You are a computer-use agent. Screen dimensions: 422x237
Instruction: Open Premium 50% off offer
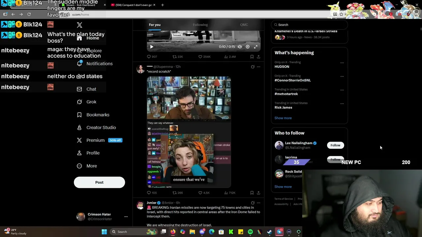pyautogui.click(x=99, y=140)
